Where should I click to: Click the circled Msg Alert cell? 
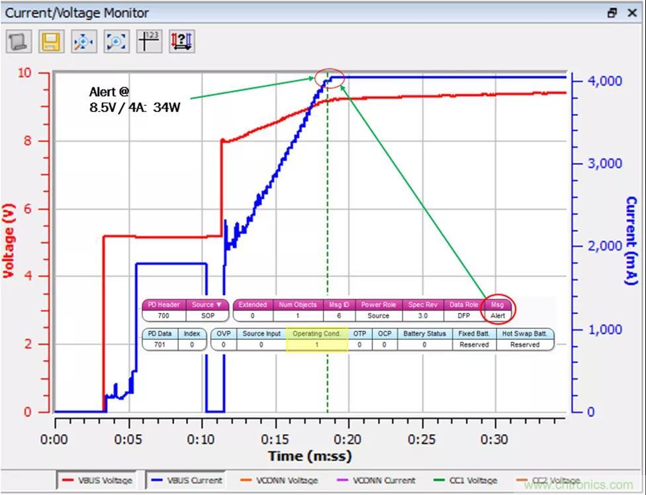[497, 310]
